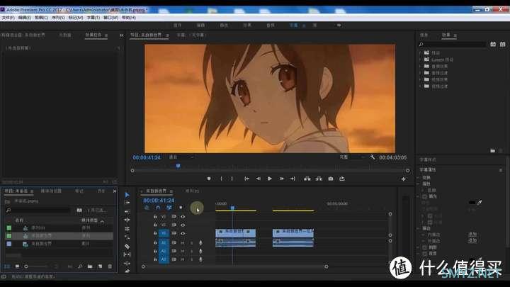Click the Effects panel search field
Image resolution: width=510 pixels, height=287 pixels.
[452, 44]
